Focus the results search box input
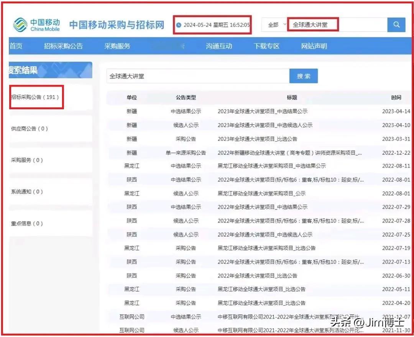 point(198,76)
